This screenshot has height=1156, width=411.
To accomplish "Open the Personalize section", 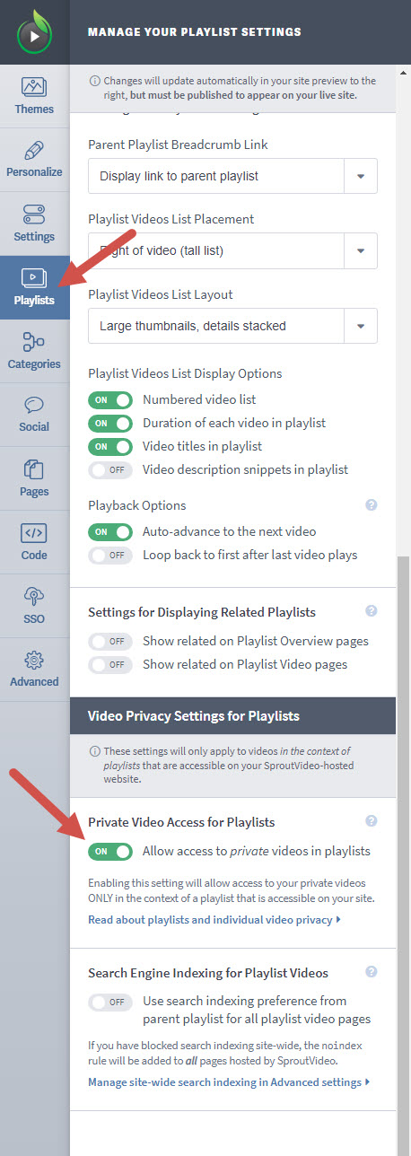I will click(35, 160).
